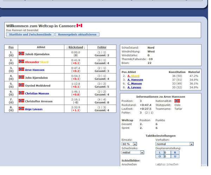
Task: Open athlete Arge Løvaas in results table
Action: tap(34, 109)
